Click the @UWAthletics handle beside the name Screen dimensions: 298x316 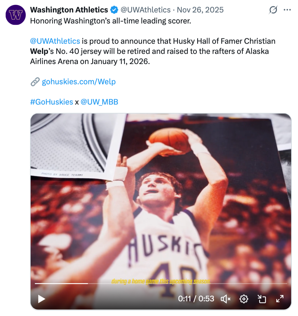145,10
